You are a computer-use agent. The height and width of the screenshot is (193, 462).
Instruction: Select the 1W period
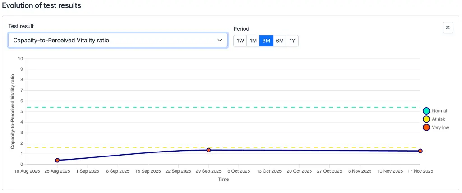[x=240, y=41]
